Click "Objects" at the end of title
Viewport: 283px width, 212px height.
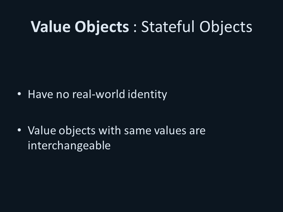226,27
